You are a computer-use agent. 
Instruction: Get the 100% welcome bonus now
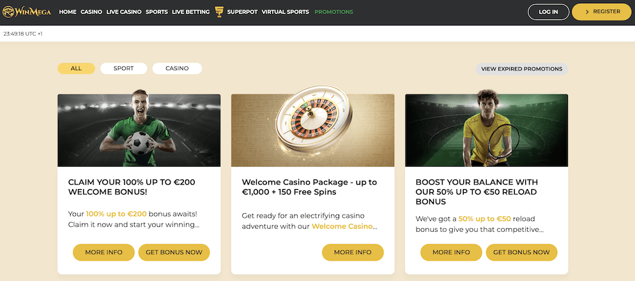tap(174, 252)
